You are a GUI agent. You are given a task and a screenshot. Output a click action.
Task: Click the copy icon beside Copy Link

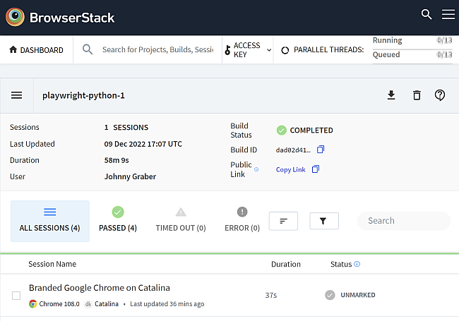316,169
